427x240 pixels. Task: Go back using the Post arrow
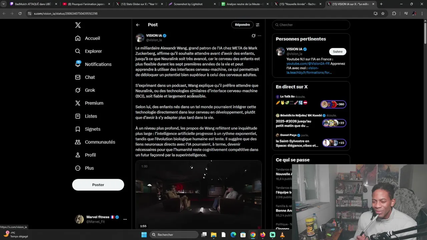tap(138, 25)
